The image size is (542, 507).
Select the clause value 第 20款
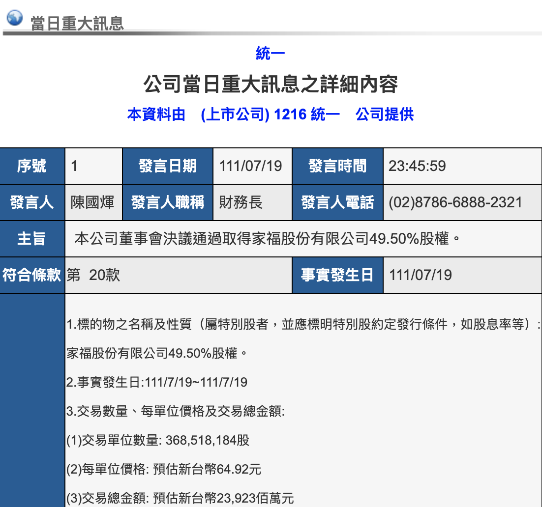click(93, 275)
